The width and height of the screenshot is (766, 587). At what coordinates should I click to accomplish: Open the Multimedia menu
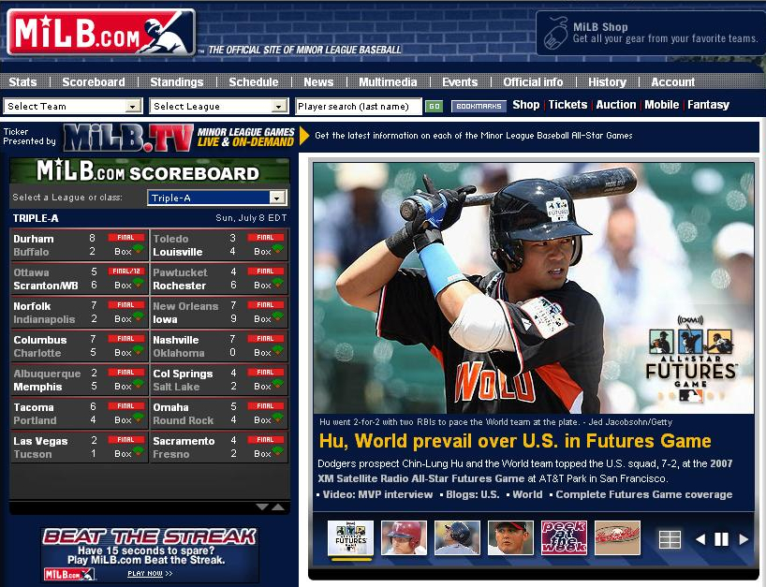[388, 82]
